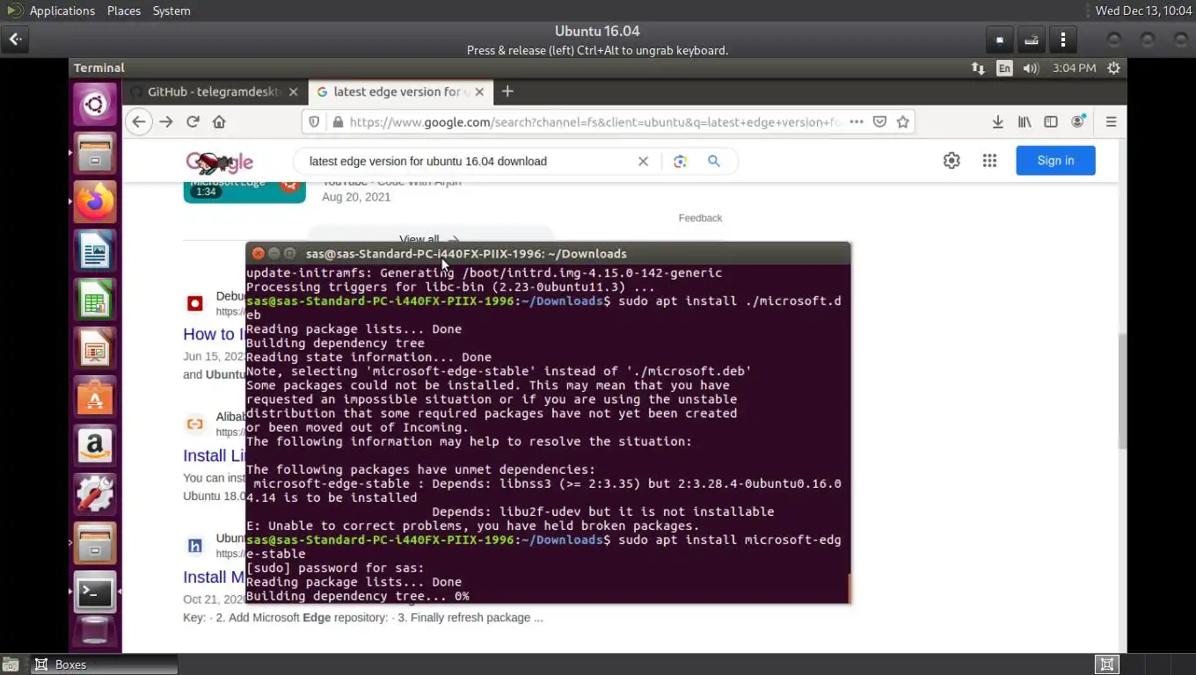Screen dimensions: 1196x675
Task: Go back to Boxes overview arrow
Action: tap(16, 40)
